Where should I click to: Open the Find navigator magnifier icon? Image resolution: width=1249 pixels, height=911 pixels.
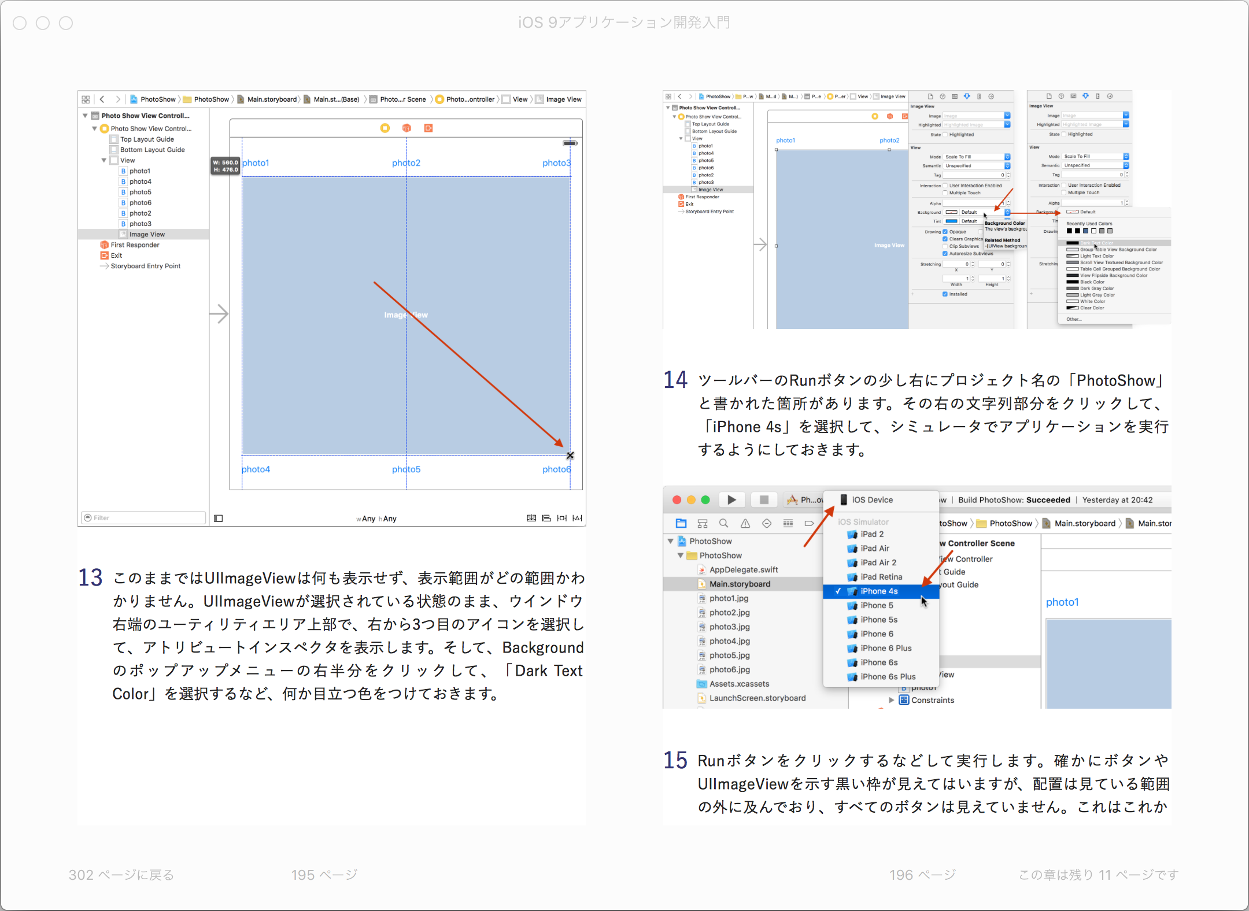point(723,524)
